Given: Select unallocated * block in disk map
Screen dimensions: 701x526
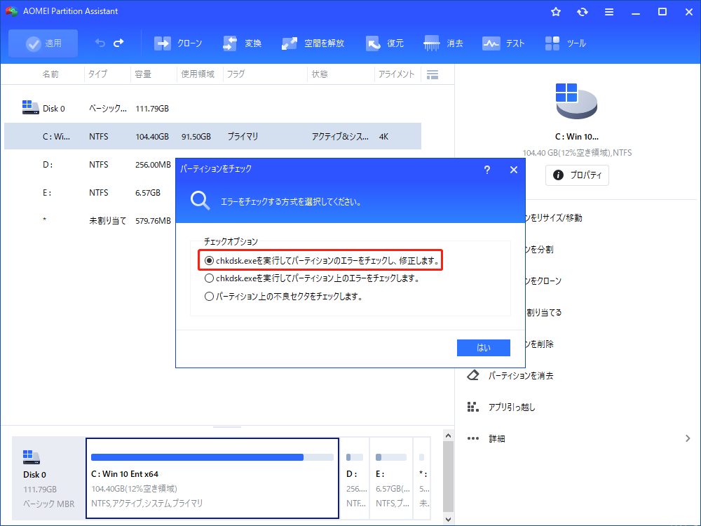Looking at the screenshot, I should 422,478.
